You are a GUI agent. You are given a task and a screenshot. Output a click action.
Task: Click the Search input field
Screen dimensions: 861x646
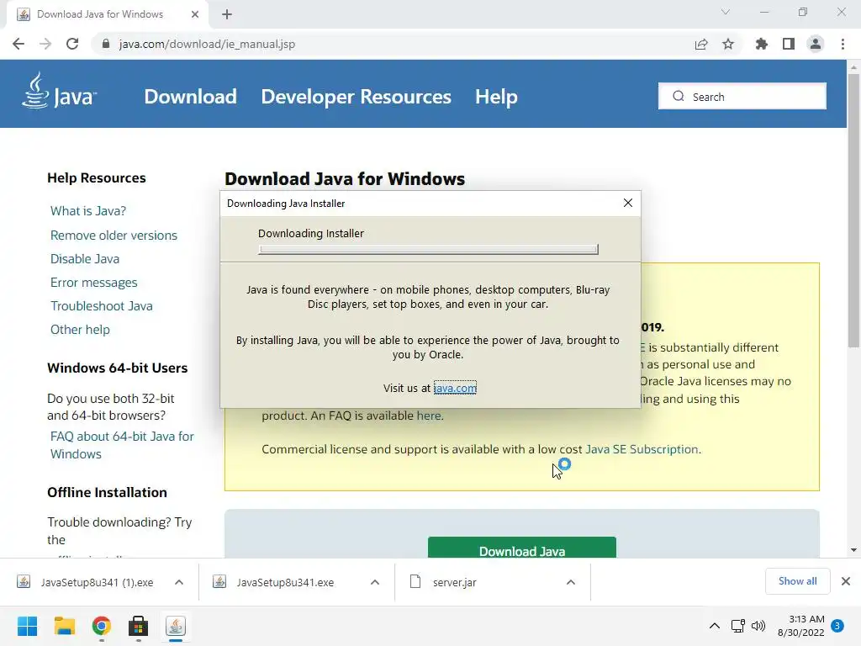pyautogui.click(x=742, y=96)
